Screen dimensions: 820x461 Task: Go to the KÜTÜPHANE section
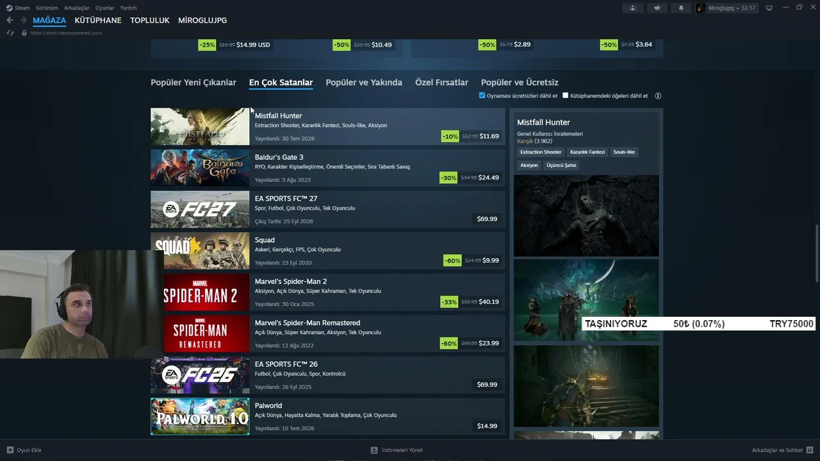point(98,20)
